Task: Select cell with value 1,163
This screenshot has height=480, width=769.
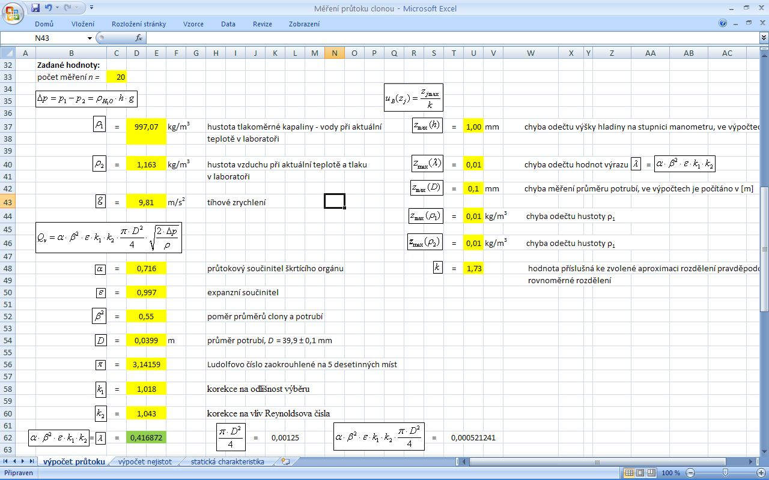Action: (x=147, y=164)
